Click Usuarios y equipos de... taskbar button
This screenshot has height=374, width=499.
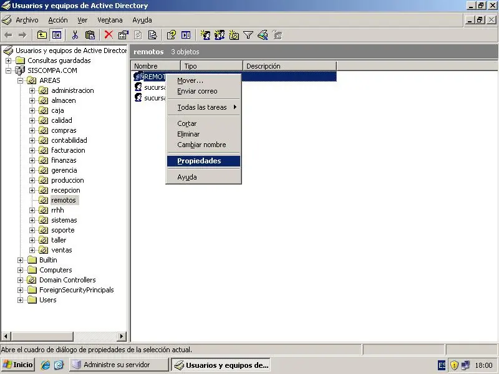point(221,365)
